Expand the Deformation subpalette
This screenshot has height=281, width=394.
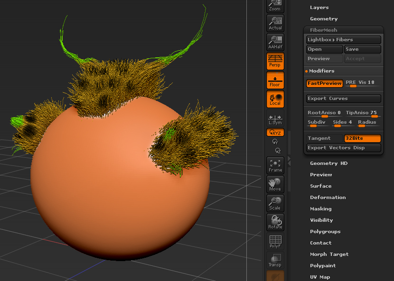[328, 197]
